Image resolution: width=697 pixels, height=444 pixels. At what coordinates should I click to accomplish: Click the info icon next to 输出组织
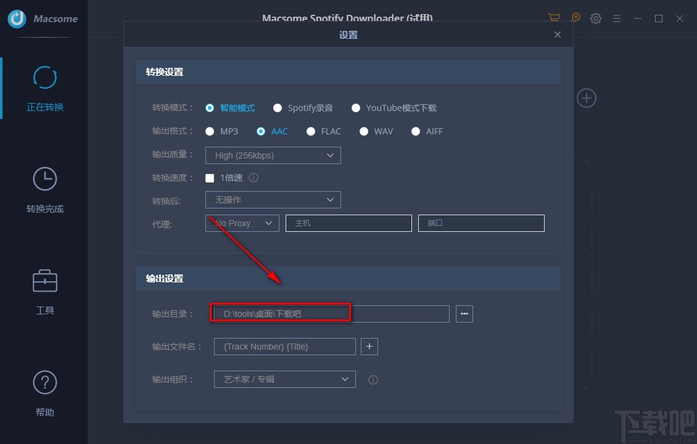[373, 379]
